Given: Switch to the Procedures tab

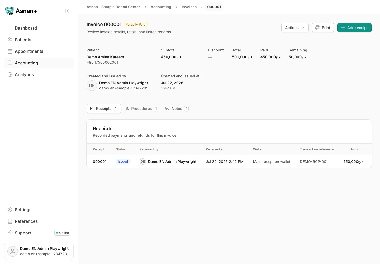Looking at the screenshot, I should (142, 109).
